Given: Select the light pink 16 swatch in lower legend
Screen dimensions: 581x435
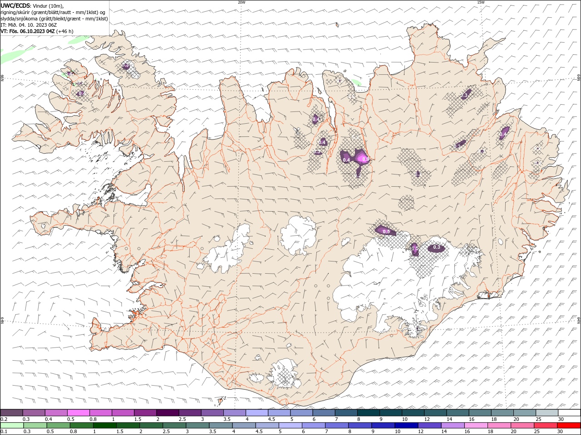Looking at the screenshot, I should pos(476,425).
